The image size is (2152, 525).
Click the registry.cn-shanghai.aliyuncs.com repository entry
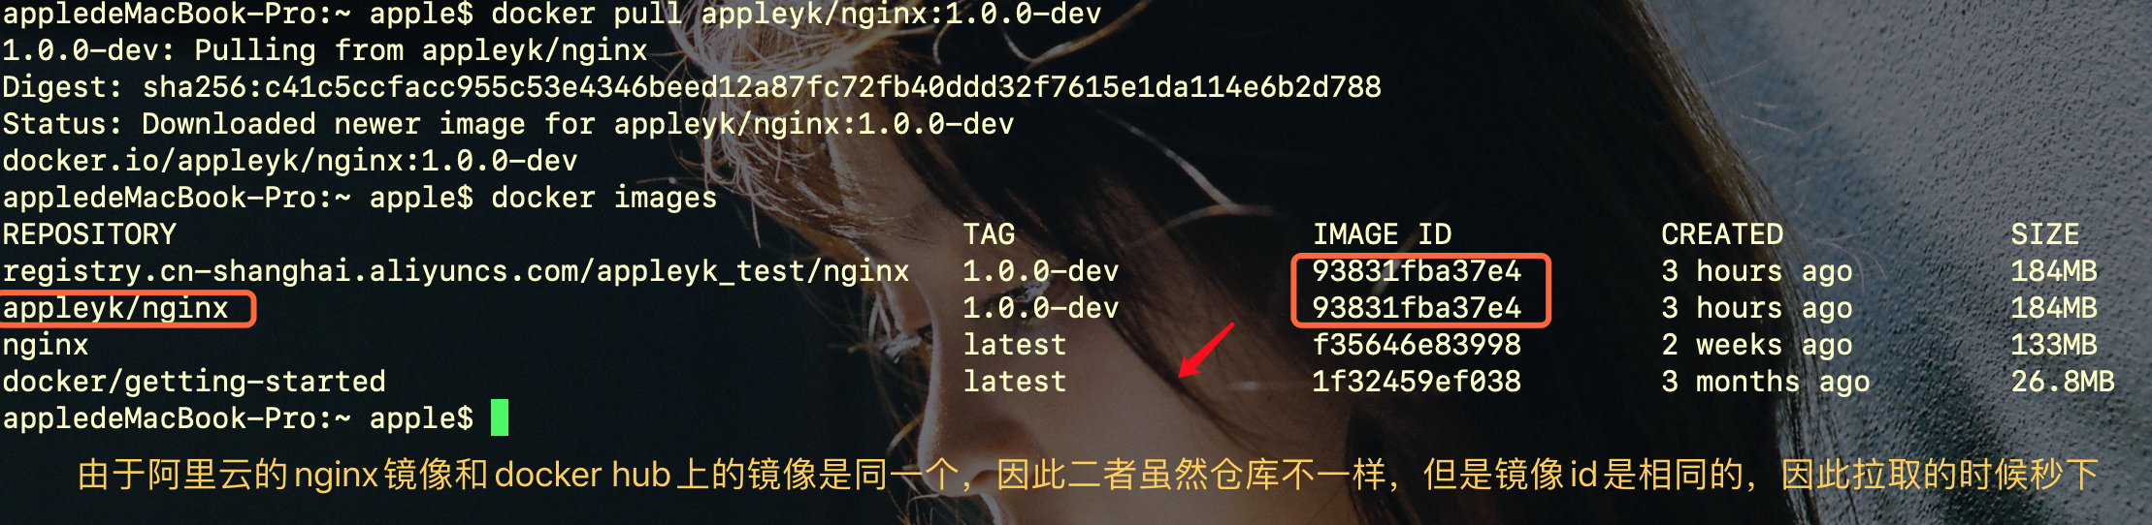pyautogui.click(x=456, y=271)
